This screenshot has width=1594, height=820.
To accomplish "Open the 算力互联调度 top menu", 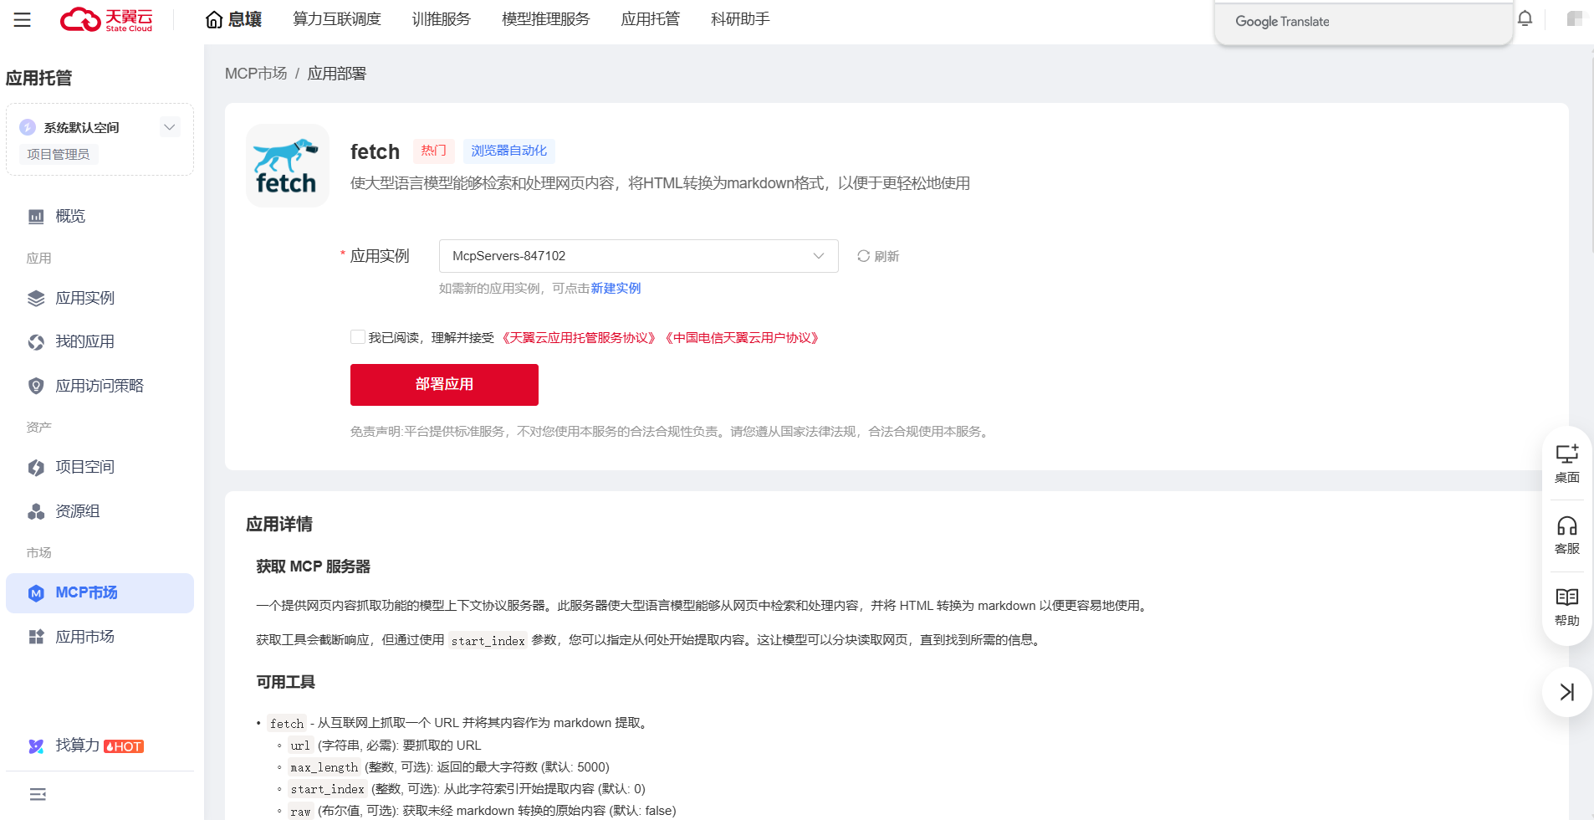I will [x=337, y=19].
